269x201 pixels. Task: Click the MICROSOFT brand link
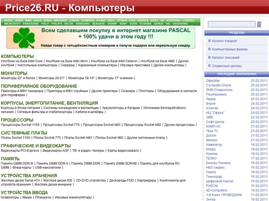click(x=12, y=24)
